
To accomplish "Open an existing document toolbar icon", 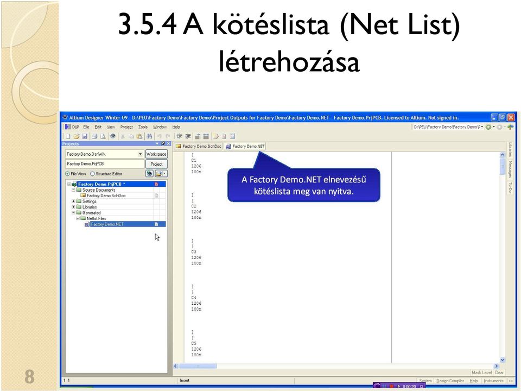I will tap(77, 136).
